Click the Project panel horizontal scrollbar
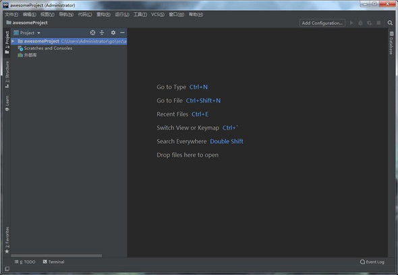This screenshot has width=398, height=275. (57, 255)
